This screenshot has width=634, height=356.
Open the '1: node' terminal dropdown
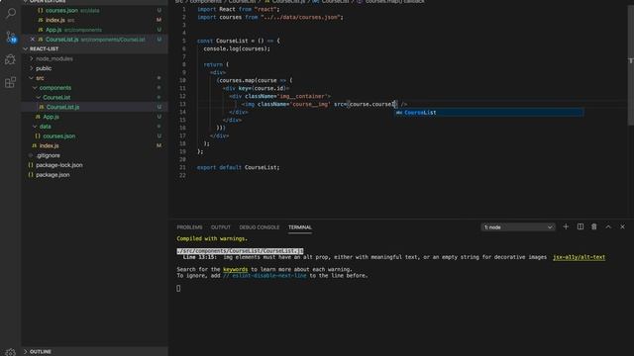click(x=518, y=227)
